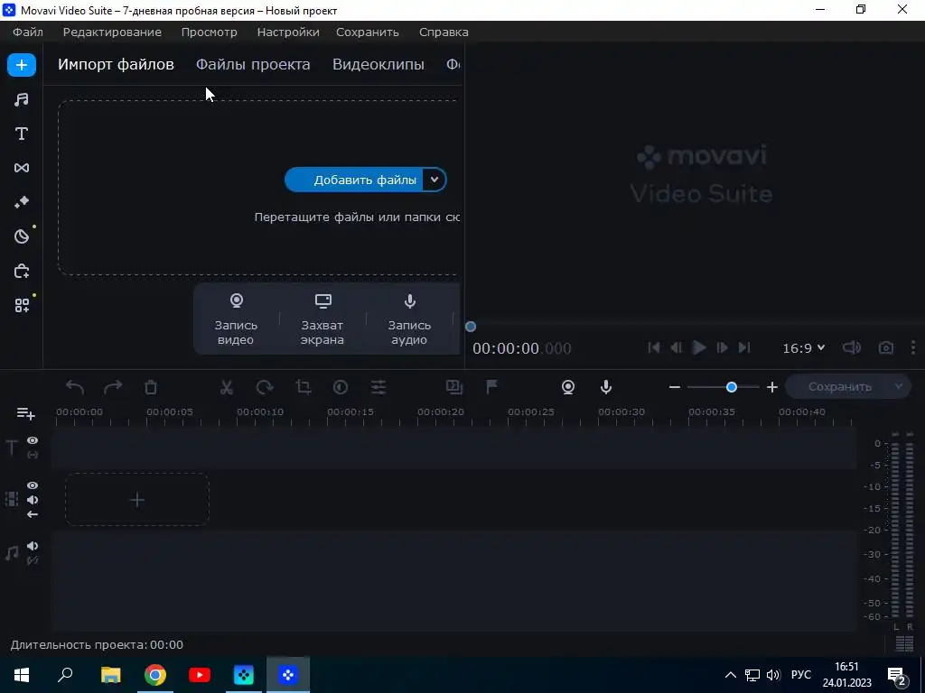Open clip properties sliders icon
The image size is (925, 693).
pyautogui.click(x=378, y=387)
